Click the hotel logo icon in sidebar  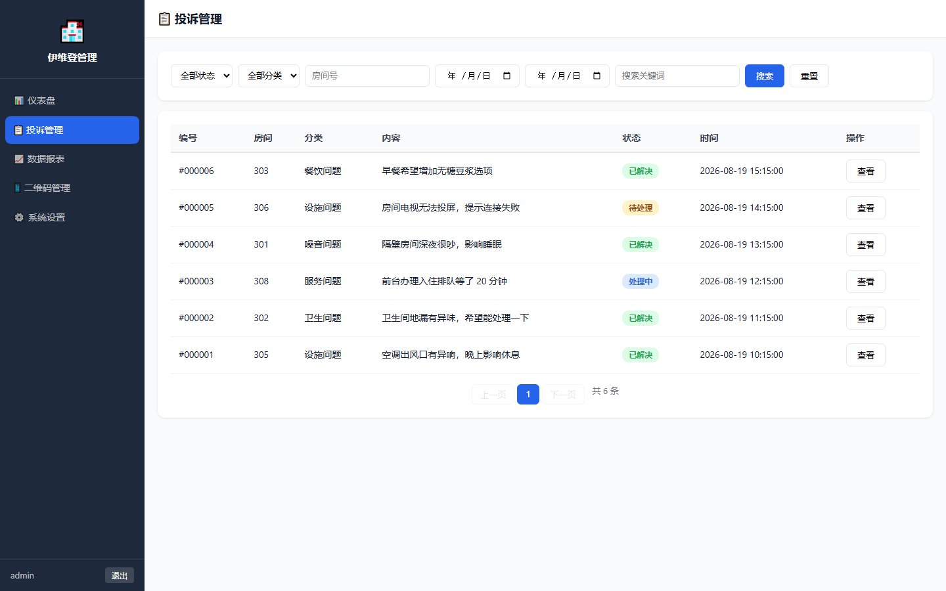[72, 32]
